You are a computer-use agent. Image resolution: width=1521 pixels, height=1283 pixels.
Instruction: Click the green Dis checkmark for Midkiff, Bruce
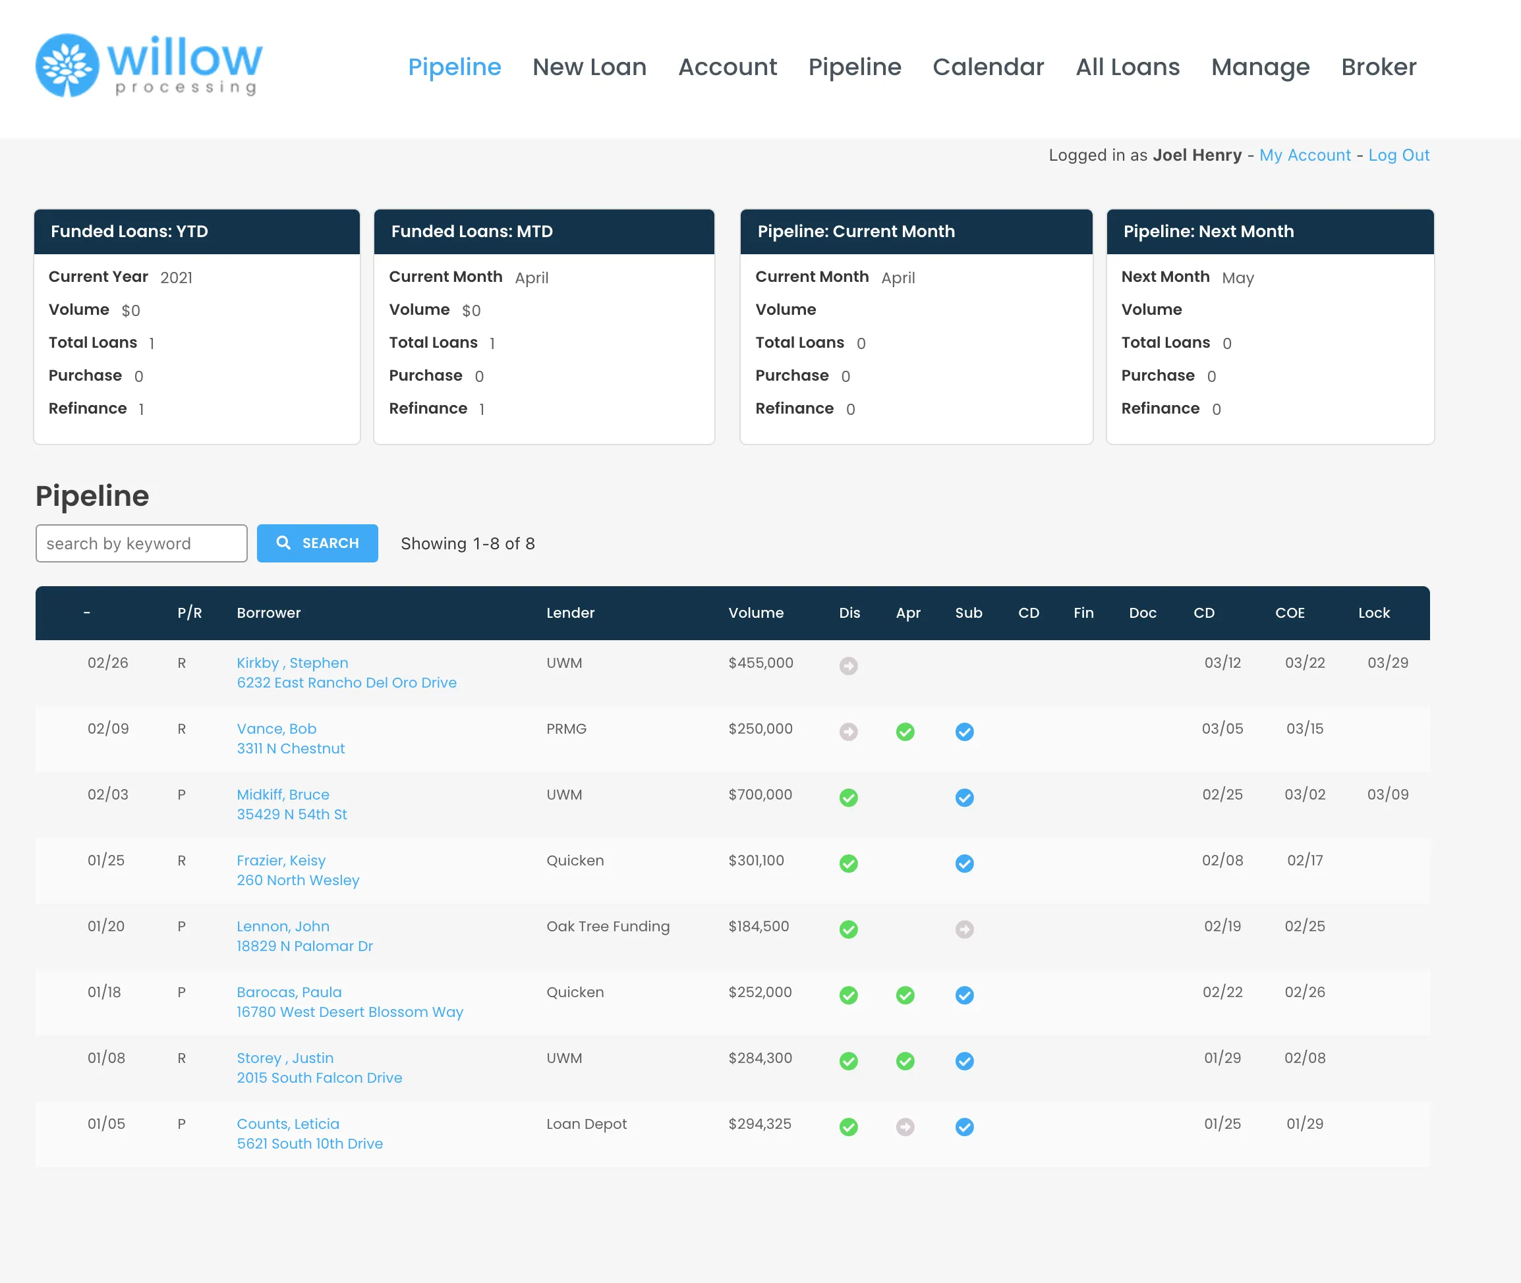pyautogui.click(x=849, y=798)
